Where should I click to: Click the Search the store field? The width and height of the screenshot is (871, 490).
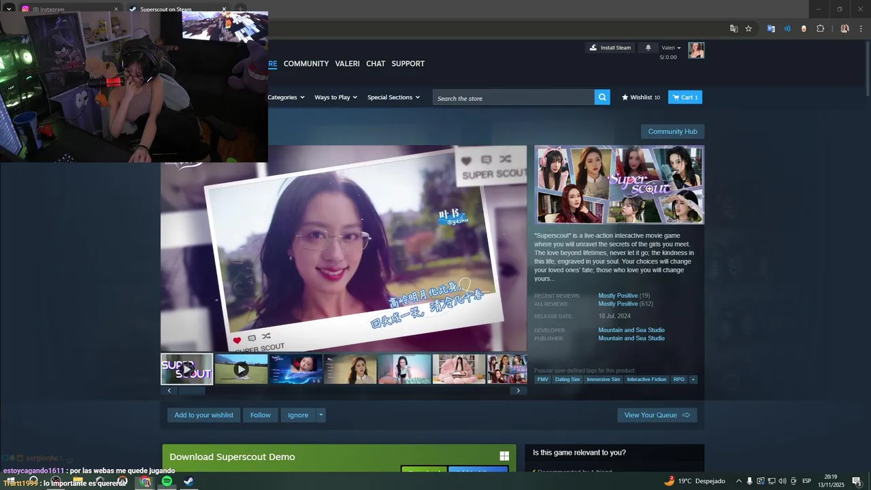click(x=514, y=97)
